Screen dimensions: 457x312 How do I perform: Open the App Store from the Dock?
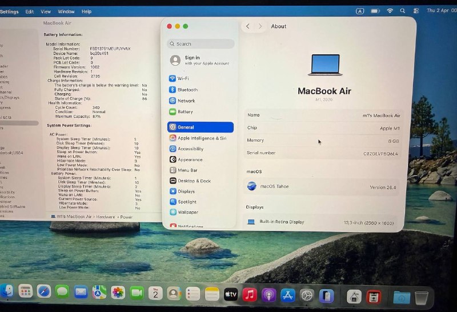coord(287,295)
